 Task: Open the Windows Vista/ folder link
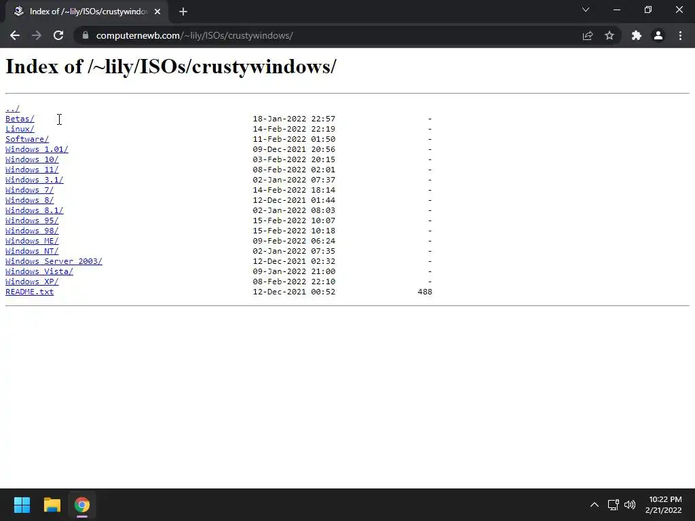39,271
